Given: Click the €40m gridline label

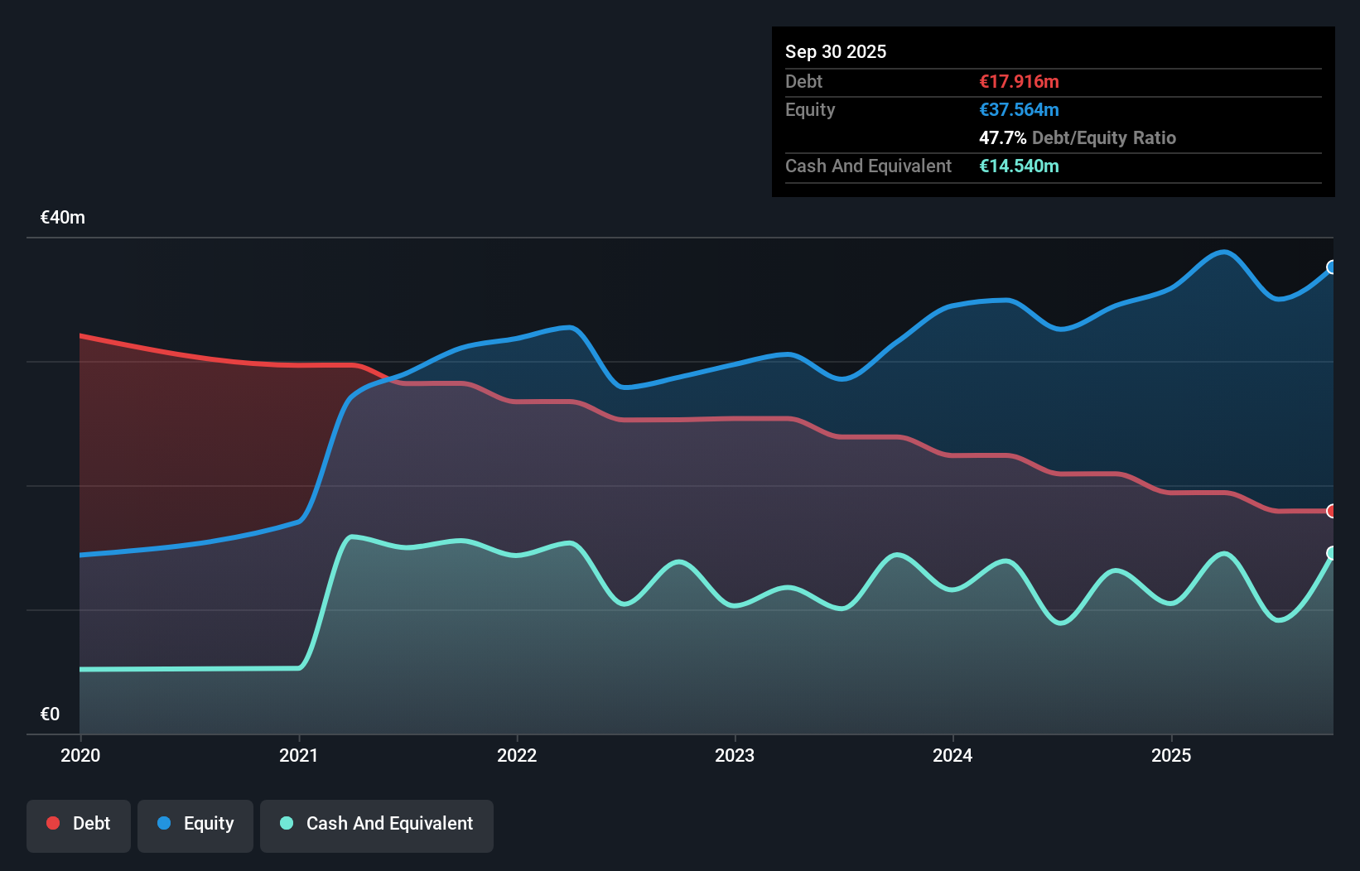Looking at the screenshot, I should pyautogui.click(x=61, y=217).
